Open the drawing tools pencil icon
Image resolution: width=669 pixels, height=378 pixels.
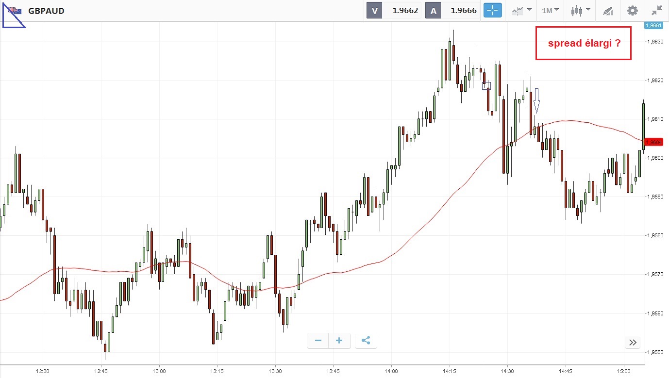[607, 10]
